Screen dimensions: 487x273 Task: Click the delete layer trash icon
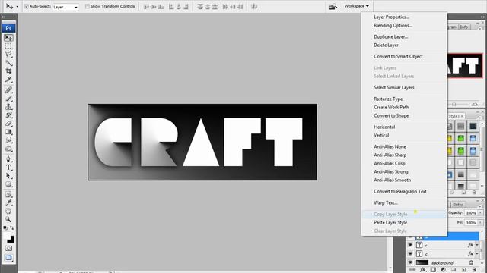[474, 270]
